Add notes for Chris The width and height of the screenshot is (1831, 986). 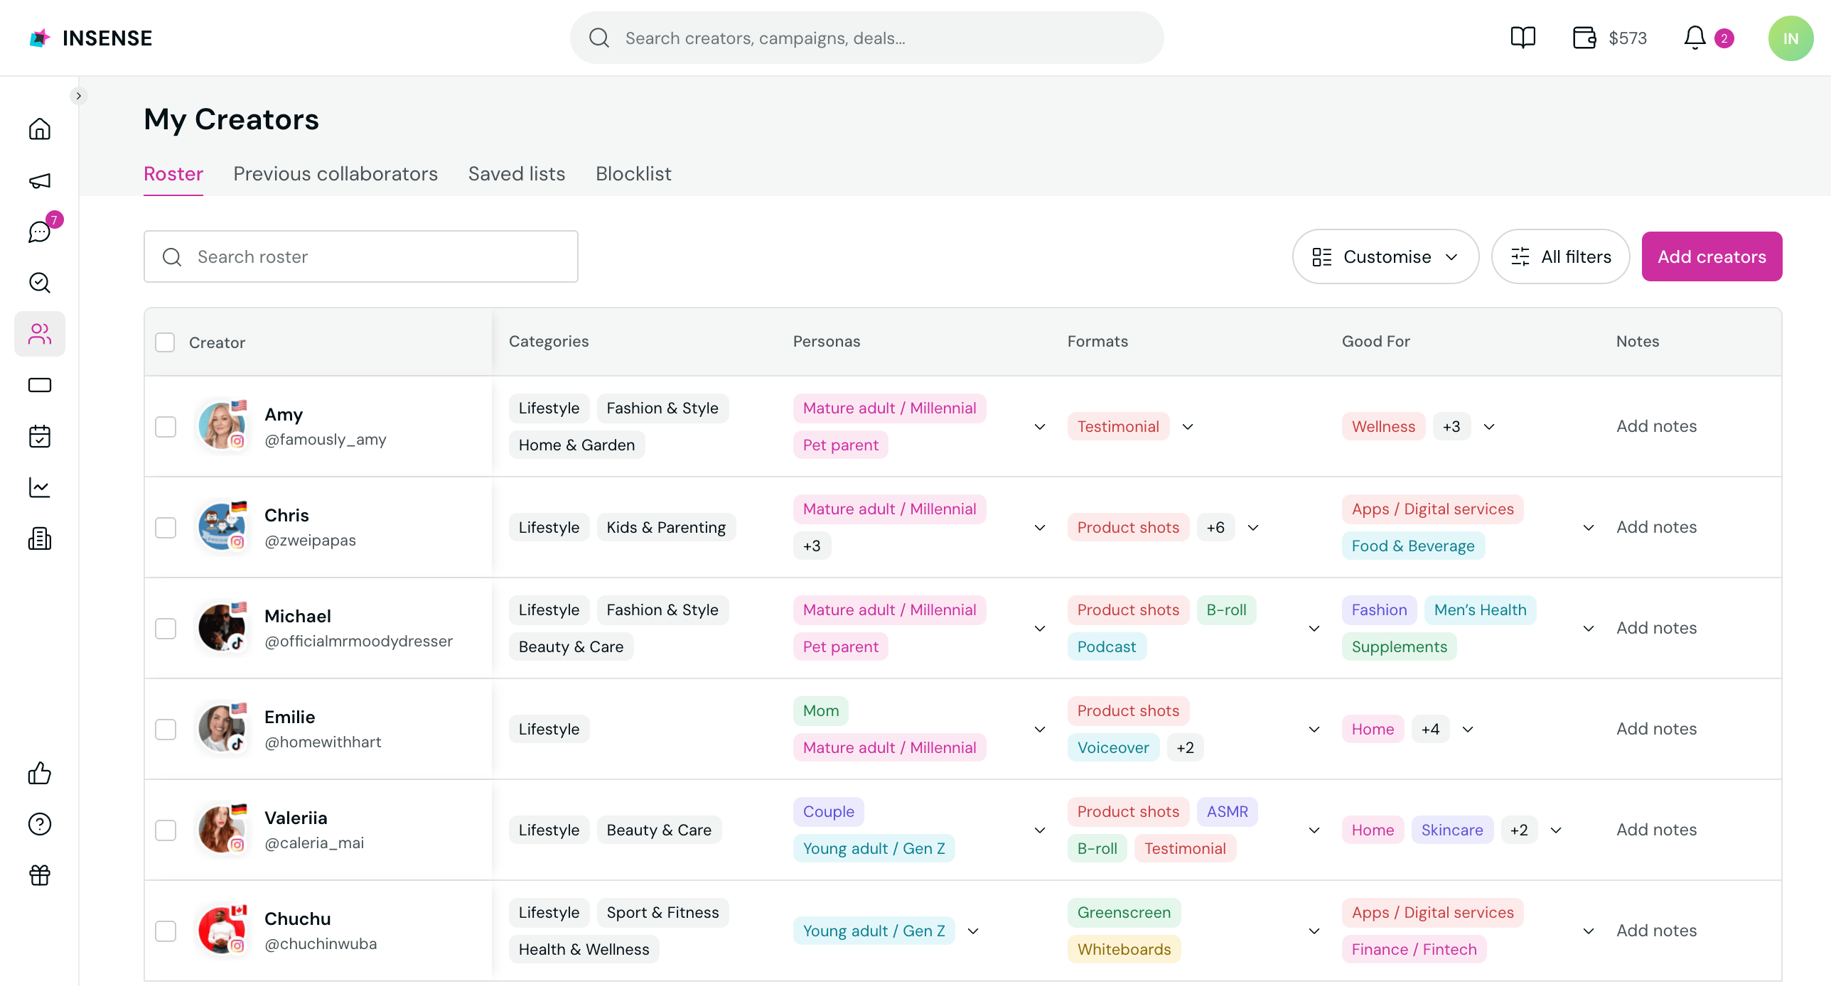1656,527
